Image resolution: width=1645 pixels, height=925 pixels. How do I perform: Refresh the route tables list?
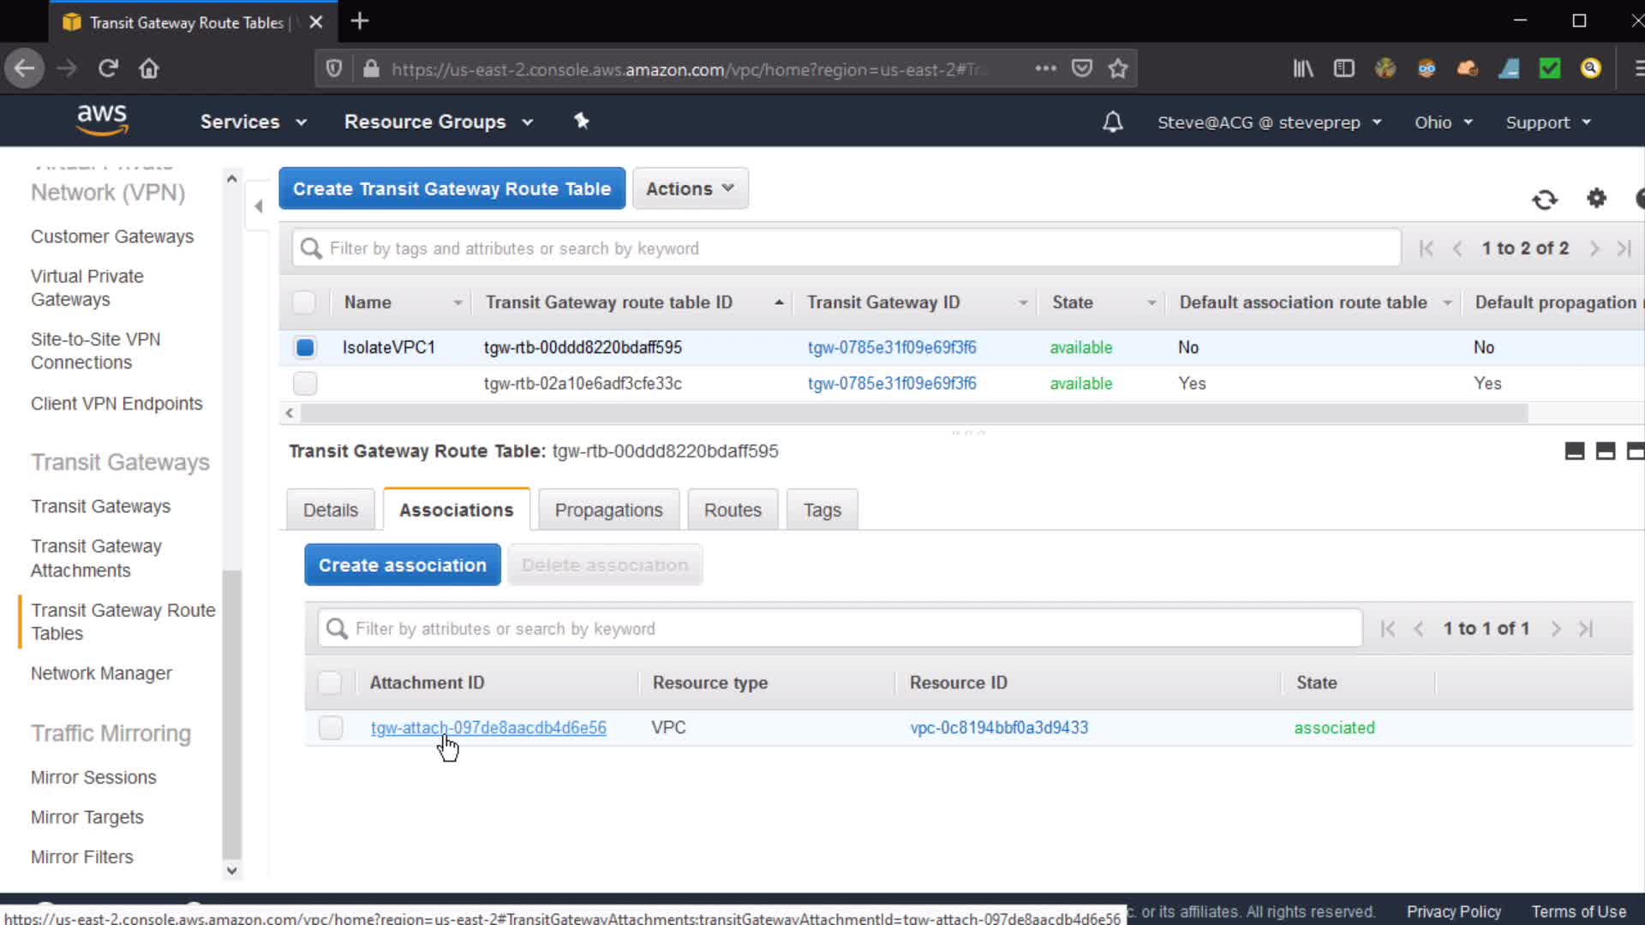coord(1544,200)
